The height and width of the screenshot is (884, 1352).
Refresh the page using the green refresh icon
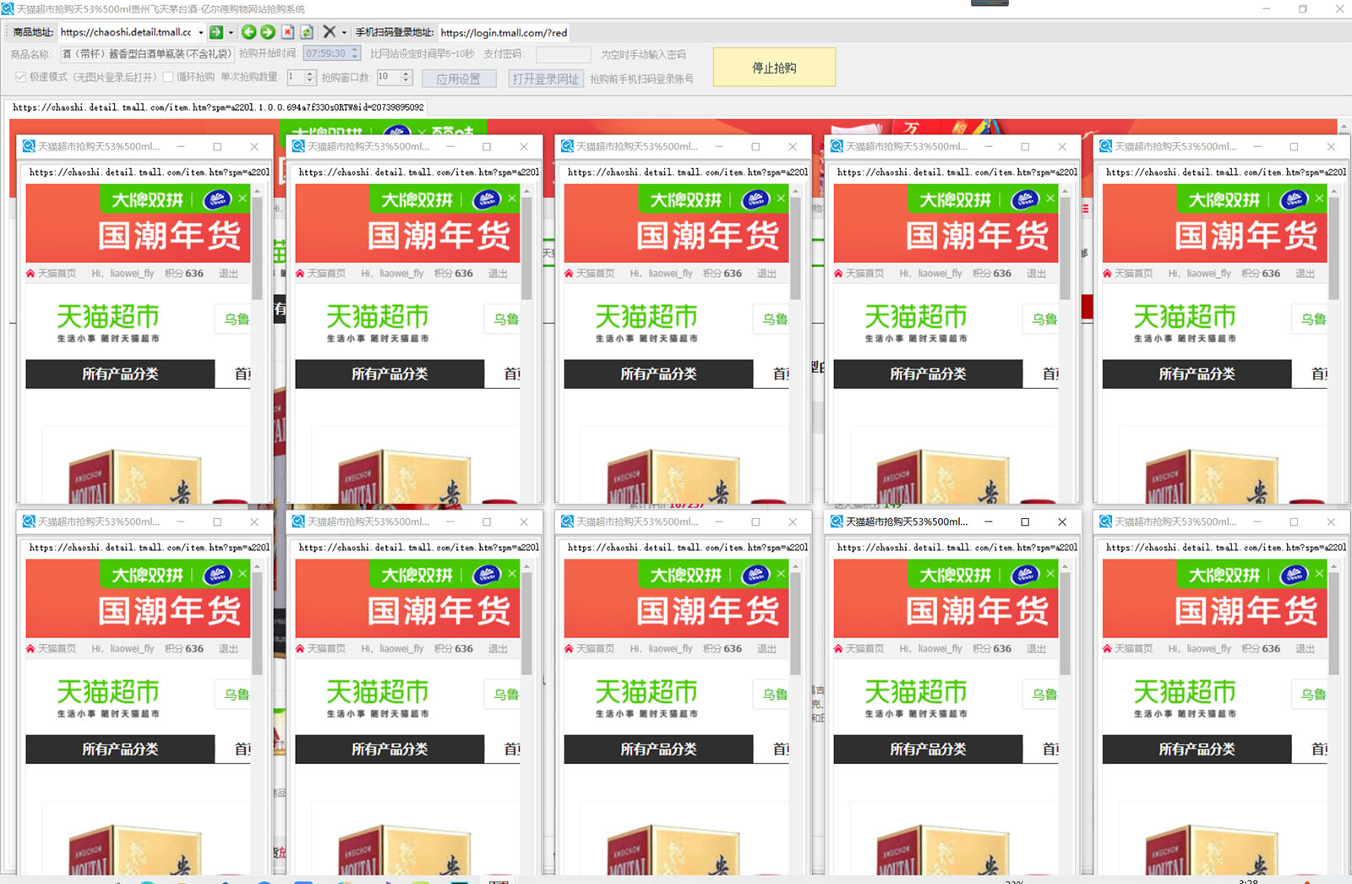tap(307, 32)
